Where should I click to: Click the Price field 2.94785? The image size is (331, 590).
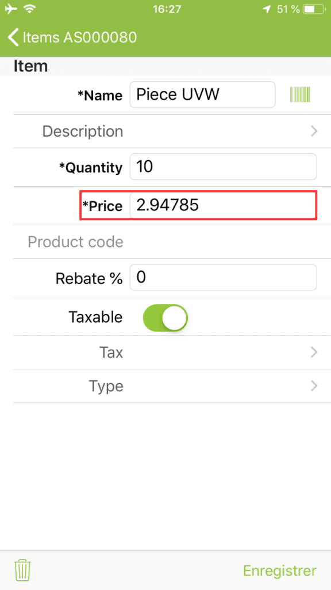(x=224, y=205)
